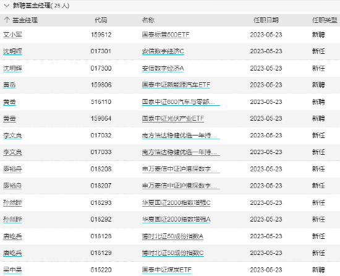The width and height of the screenshot is (340, 276).
Task: Open manager 廖裕舟 in row 018208
Action: tap(12, 169)
